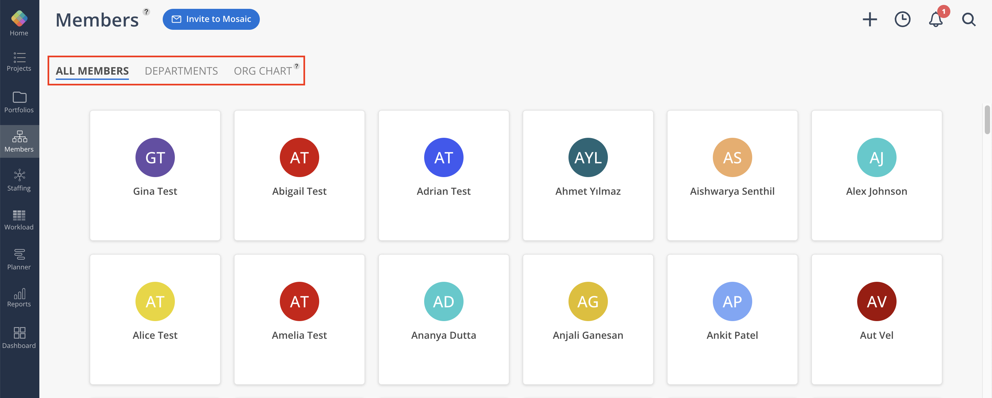Click Ananya Dutta's teal avatar
This screenshot has height=398, width=992.
pyautogui.click(x=443, y=301)
